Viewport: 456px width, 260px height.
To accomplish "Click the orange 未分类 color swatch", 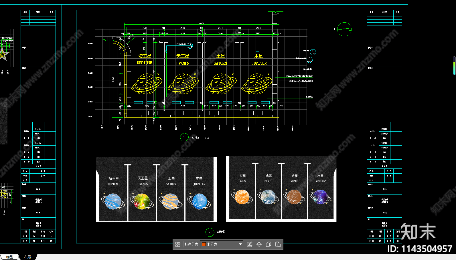I will (x=204, y=244).
